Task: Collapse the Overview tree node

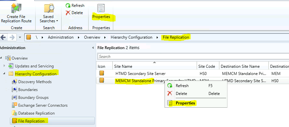Action: (x=1, y=58)
